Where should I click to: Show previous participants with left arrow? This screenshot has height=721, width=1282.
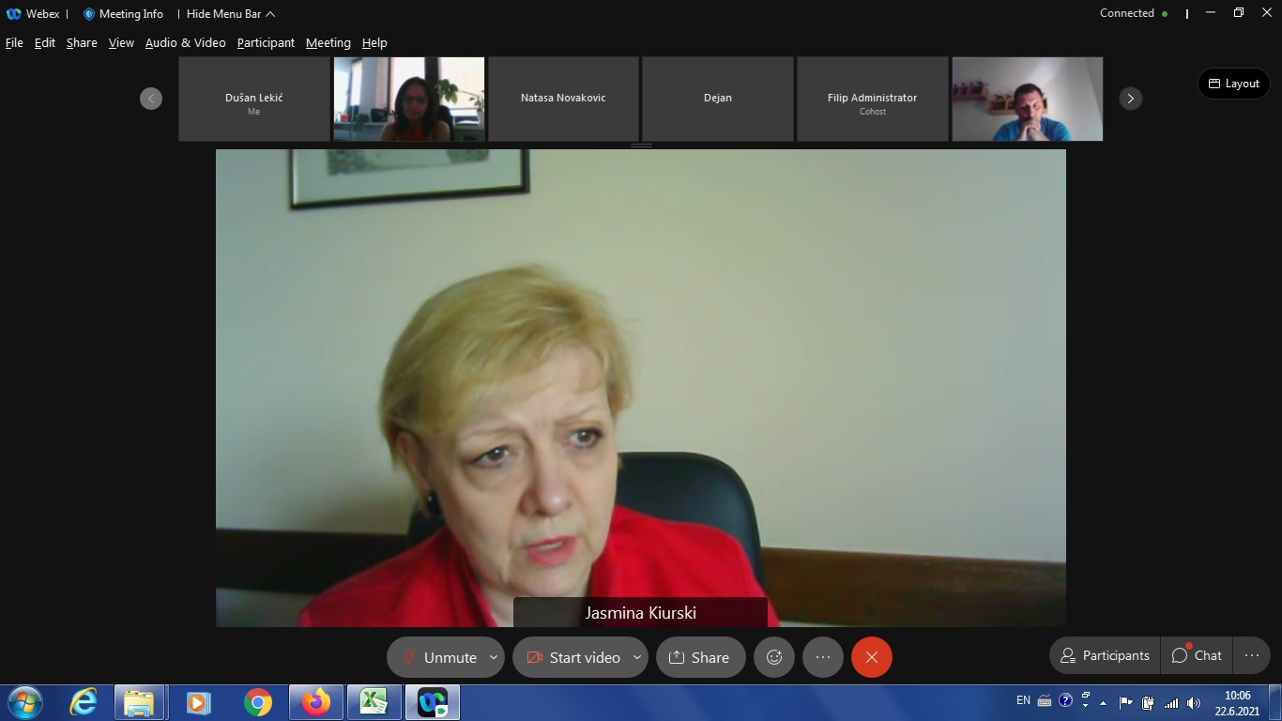(x=151, y=99)
